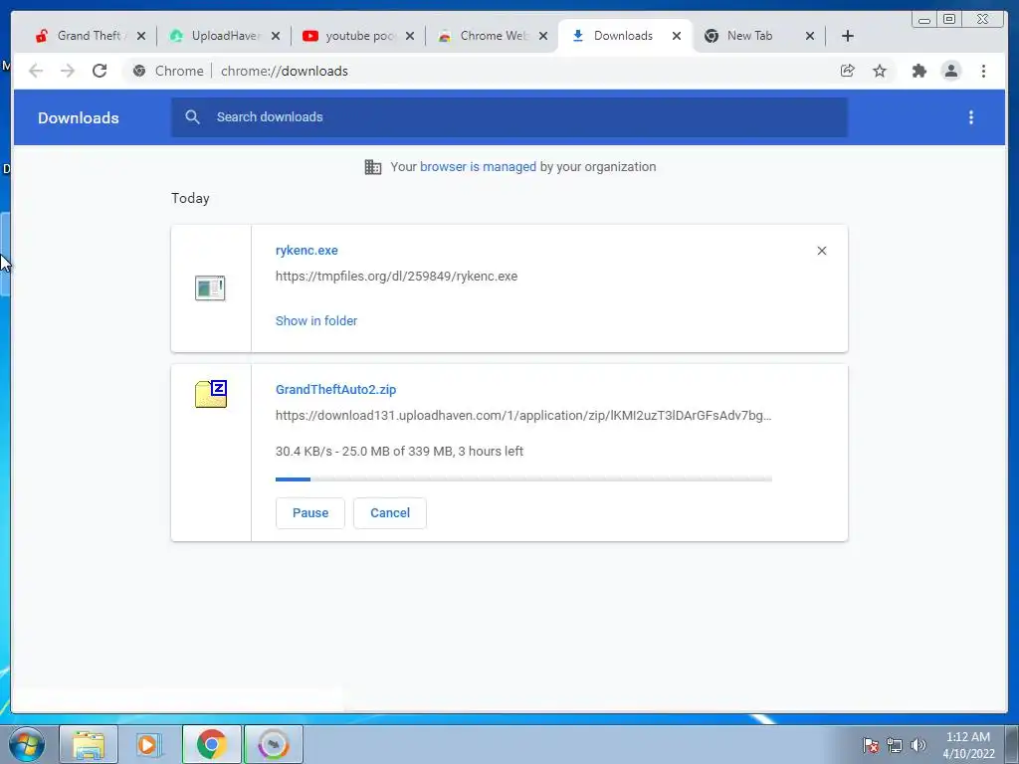The width and height of the screenshot is (1019, 764).
Task: Click the browser forward arrow
Action: 68,71
